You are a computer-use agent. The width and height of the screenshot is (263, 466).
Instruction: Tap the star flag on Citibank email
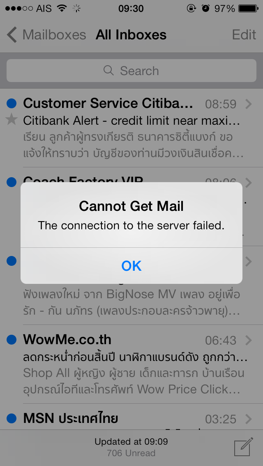pos(12,120)
